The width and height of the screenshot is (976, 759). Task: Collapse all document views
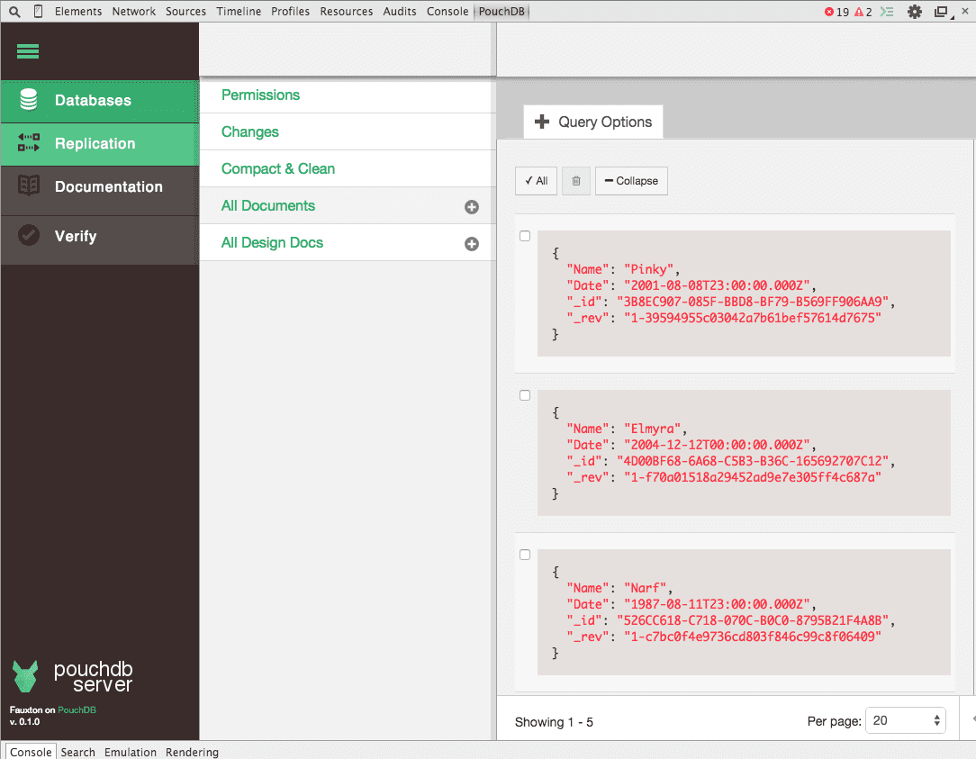tap(631, 181)
